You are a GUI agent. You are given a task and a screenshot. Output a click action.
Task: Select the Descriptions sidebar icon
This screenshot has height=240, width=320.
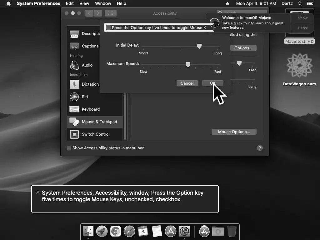point(74,34)
